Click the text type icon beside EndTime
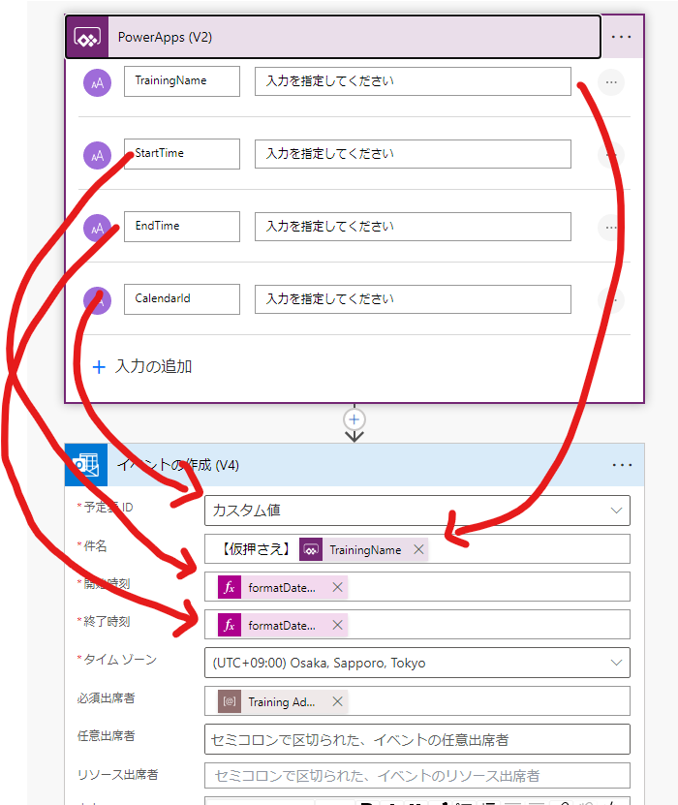 pyautogui.click(x=97, y=228)
